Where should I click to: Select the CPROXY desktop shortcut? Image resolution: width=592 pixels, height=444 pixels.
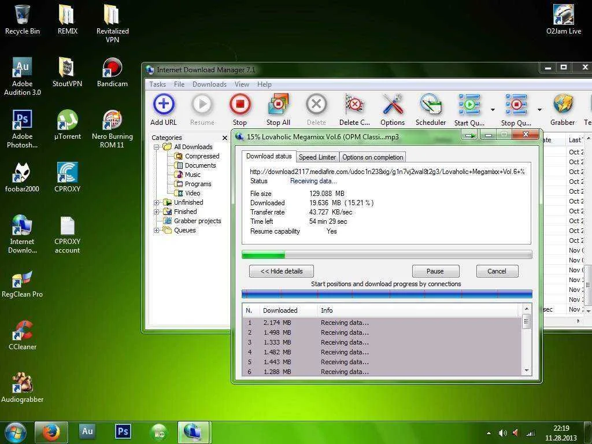(x=67, y=177)
